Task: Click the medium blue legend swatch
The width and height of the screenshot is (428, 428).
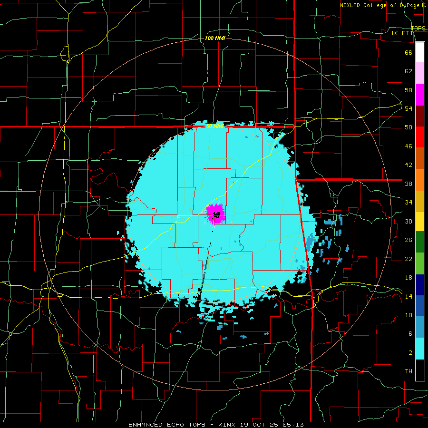Action: coord(420,306)
